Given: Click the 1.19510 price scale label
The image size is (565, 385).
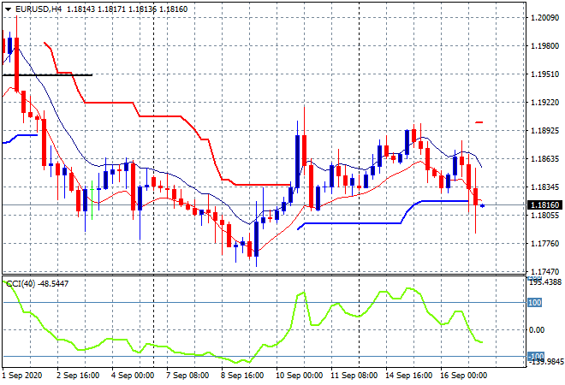Looking at the screenshot, I should click(545, 74).
